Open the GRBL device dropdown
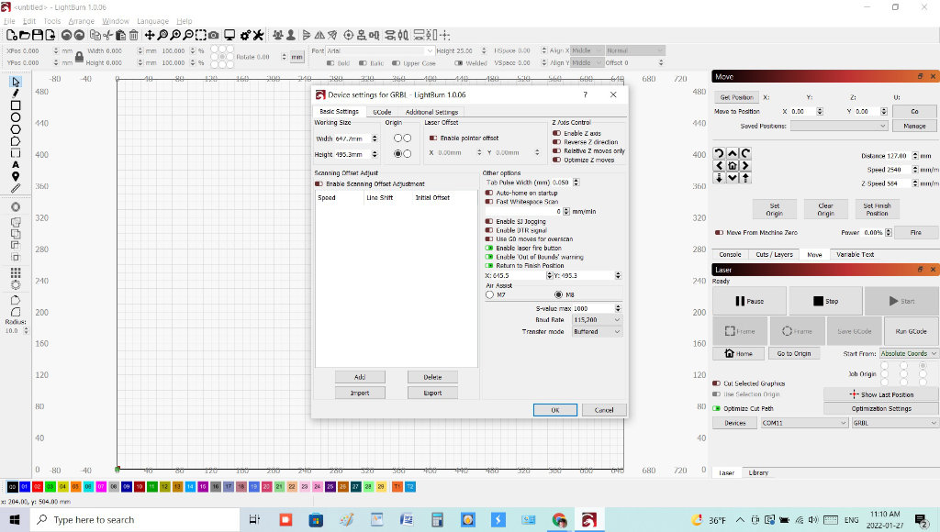Screen dimensions: 940x532 pyautogui.click(x=895, y=423)
